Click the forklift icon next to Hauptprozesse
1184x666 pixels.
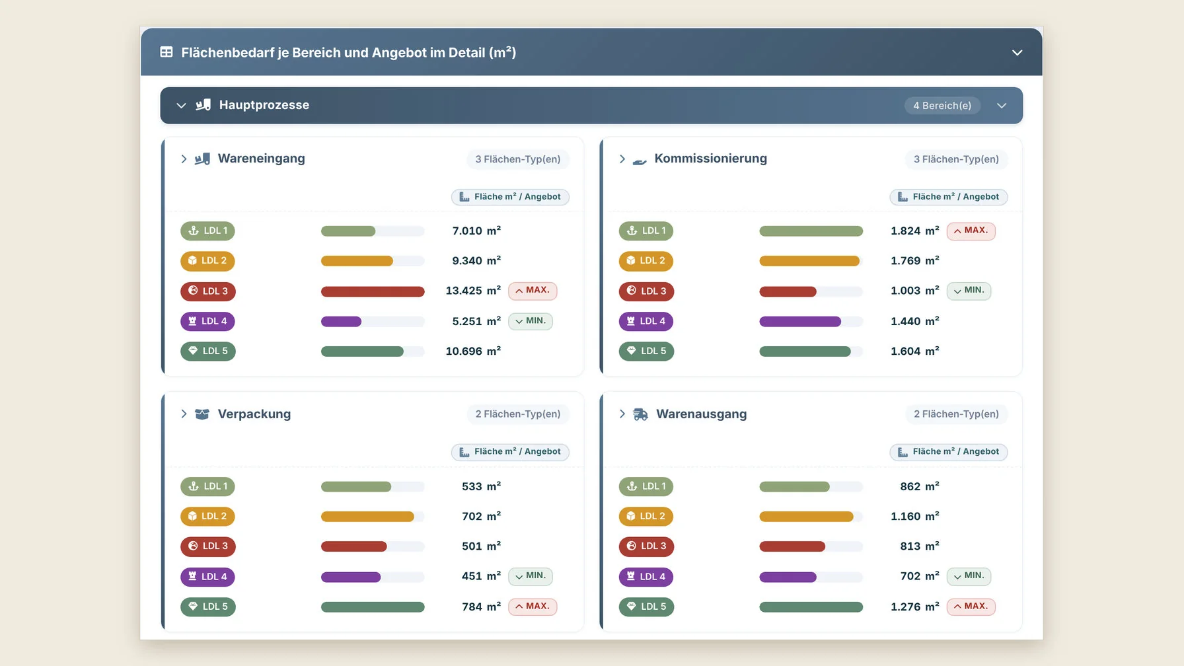(x=203, y=105)
